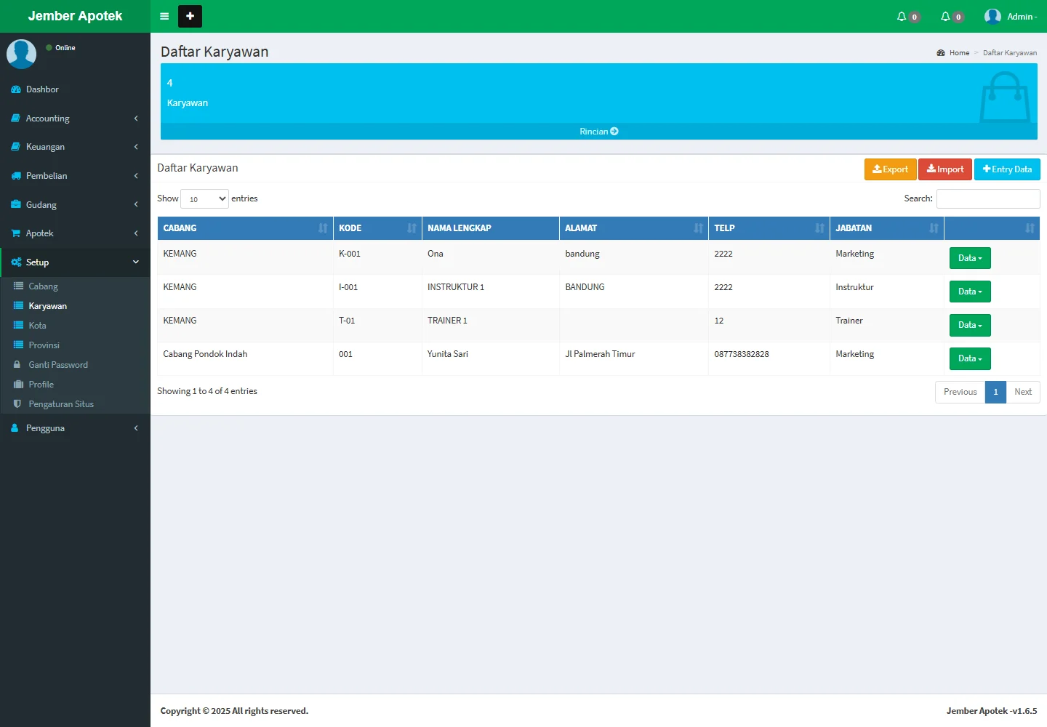Sort table by the KODE column

pos(377,228)
